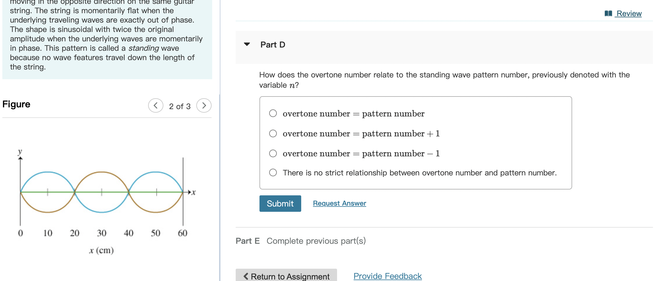Select 'overtone number = pattern number + 1'

click(x=273, y=133)
